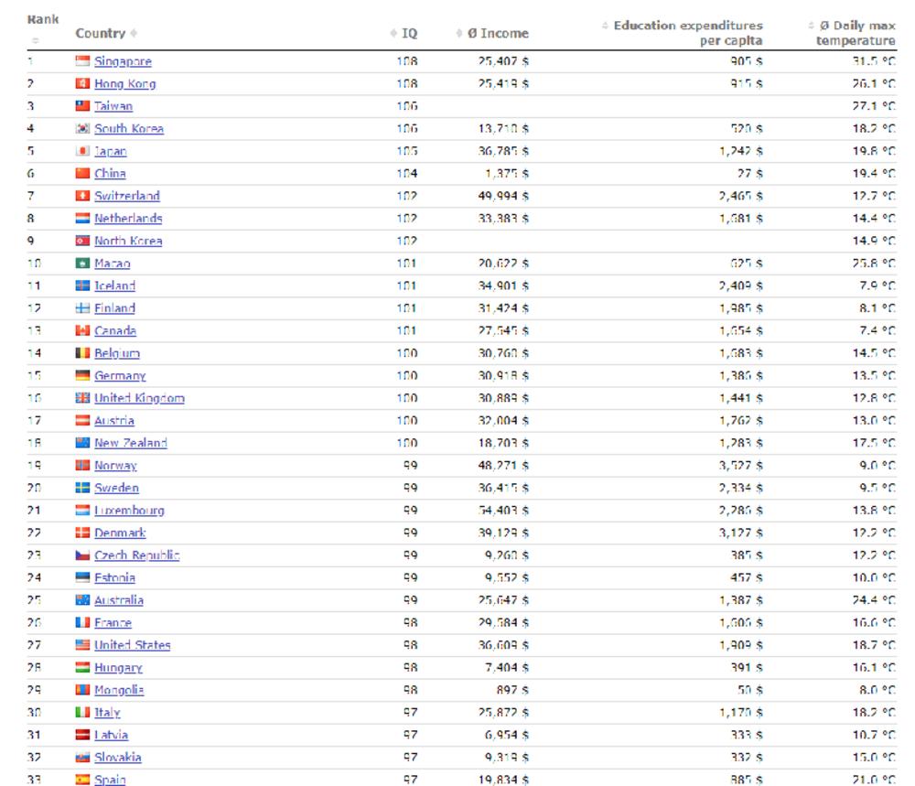Screen dimensions: 915x786
Task: Sort by the Country column header
Action: pos(101,33)
